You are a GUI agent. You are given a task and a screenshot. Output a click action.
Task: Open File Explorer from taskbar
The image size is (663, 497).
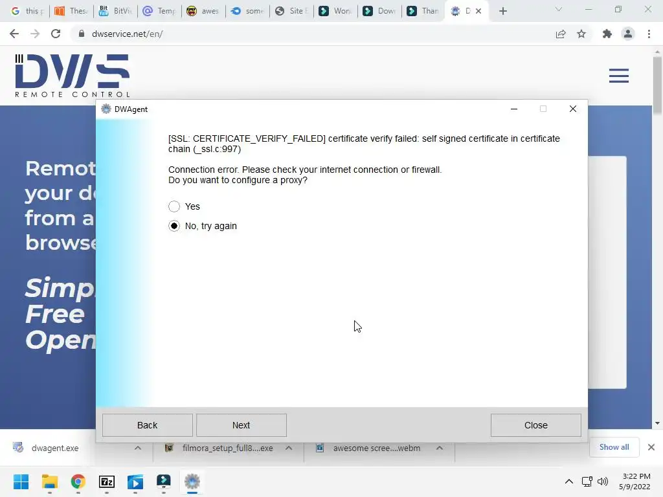pos(50,481)
